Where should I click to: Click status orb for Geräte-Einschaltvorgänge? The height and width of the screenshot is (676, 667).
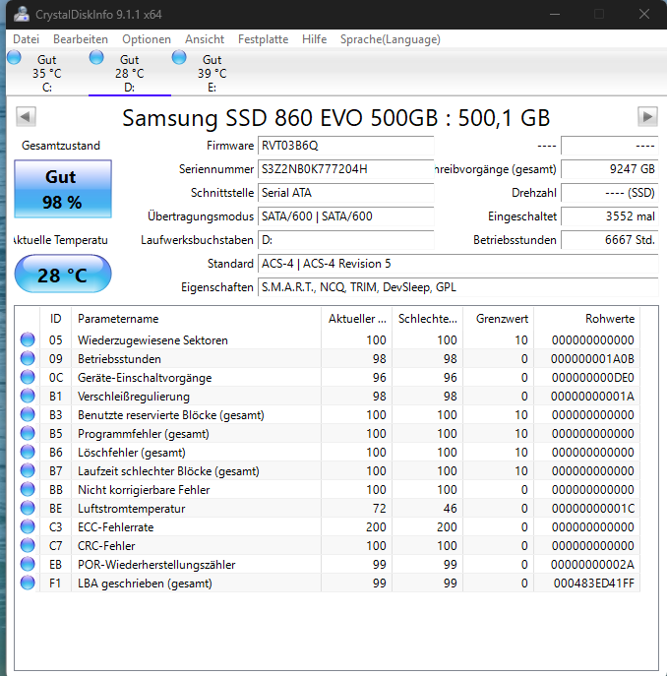click(28, 377)
